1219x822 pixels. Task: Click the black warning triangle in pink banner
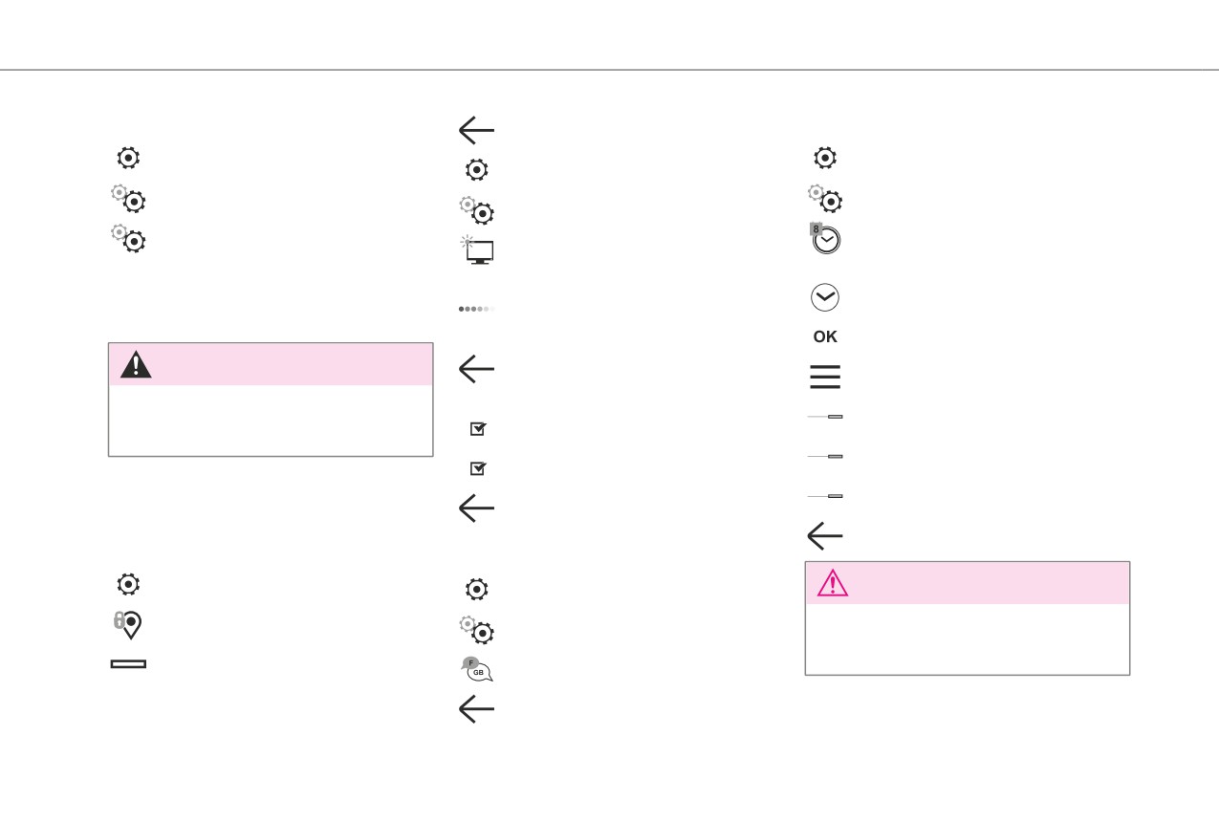click(x=136, y=364)
